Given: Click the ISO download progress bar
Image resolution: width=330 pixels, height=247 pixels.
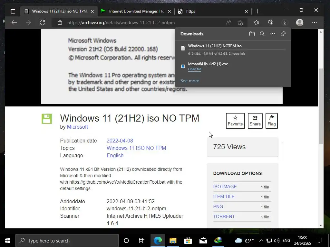Looking at the screenshot, I should pos(237,50).
